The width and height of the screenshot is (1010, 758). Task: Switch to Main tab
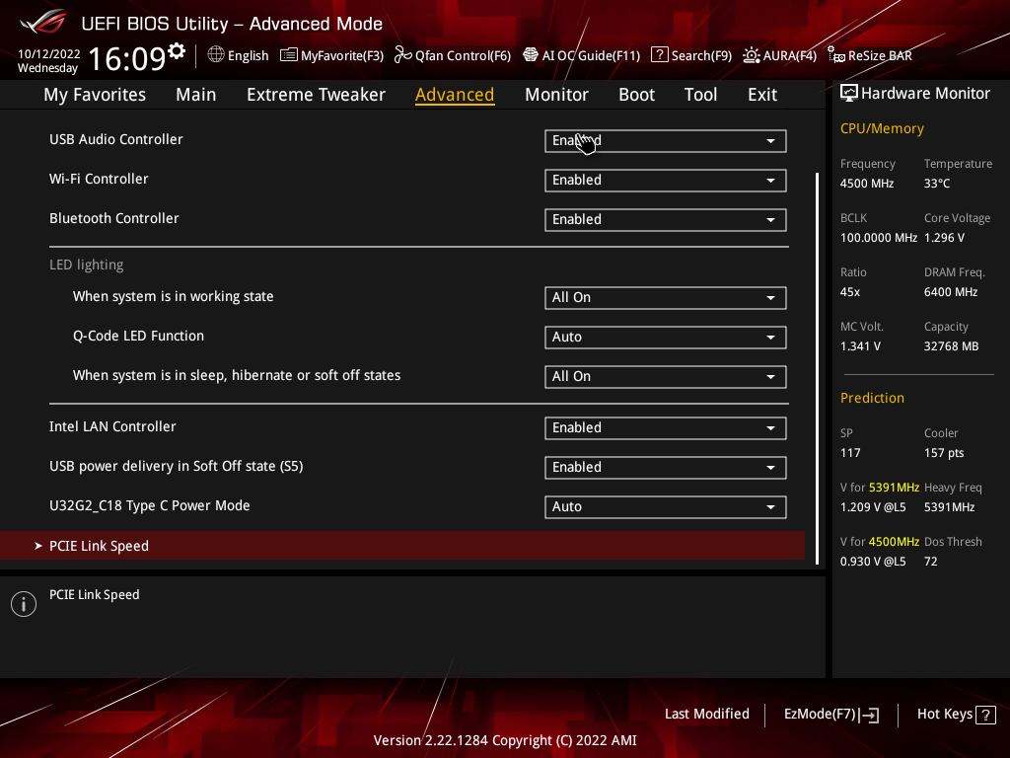point(196,95)
